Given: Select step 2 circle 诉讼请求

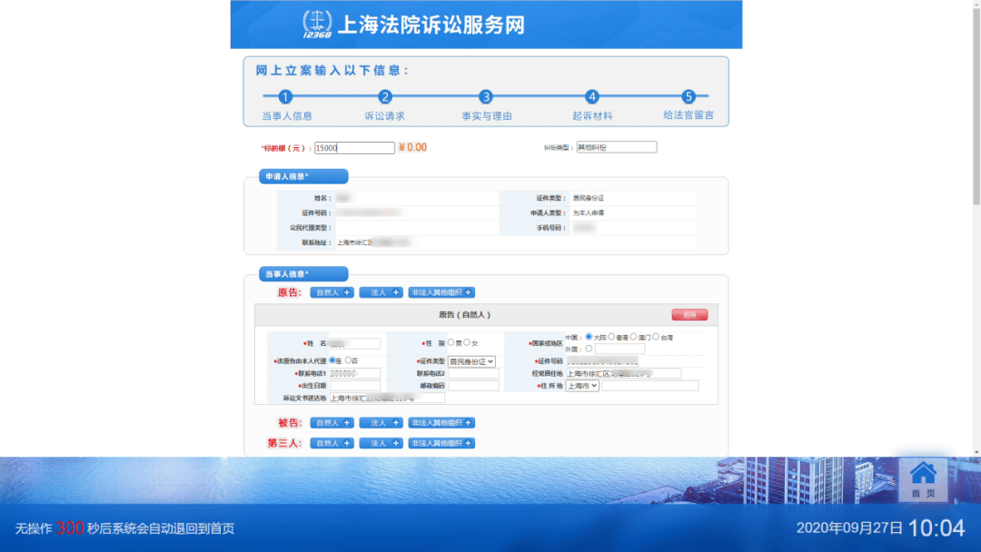Looking at the screenshot, I should [x=385, y=97].
